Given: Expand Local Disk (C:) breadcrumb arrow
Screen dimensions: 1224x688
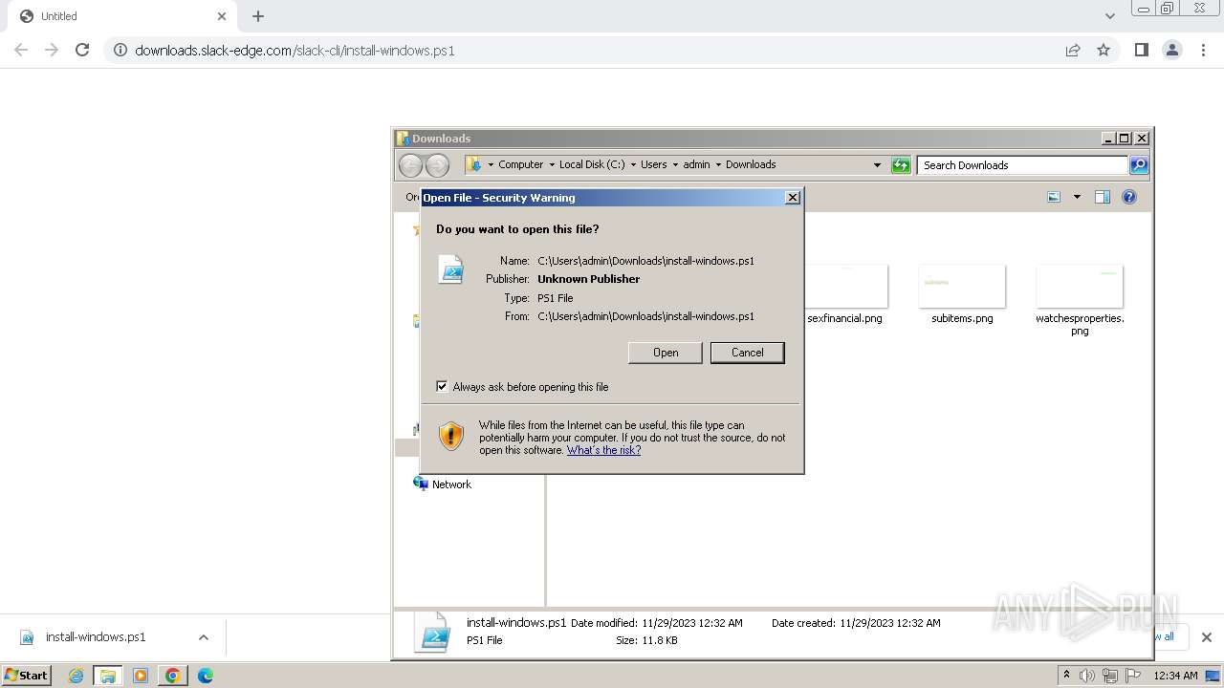Looking at the screenshot, I should [633, 164].
